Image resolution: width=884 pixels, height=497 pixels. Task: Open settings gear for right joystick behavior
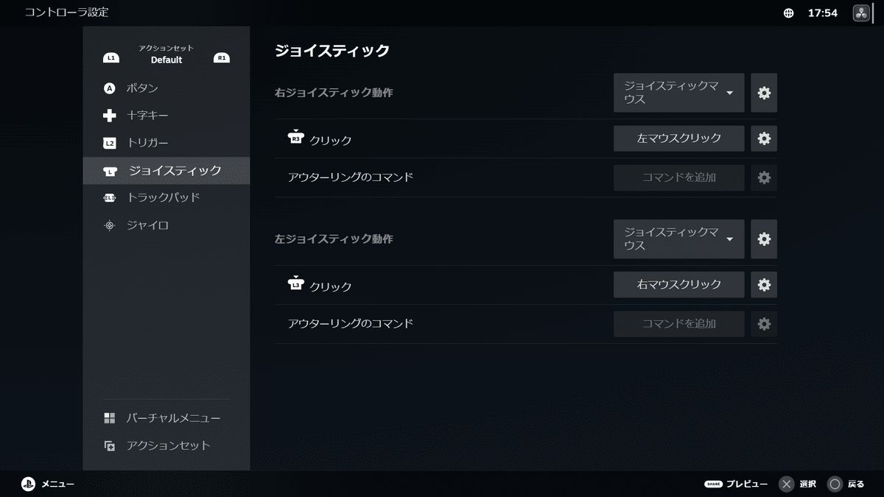(764, 93)
